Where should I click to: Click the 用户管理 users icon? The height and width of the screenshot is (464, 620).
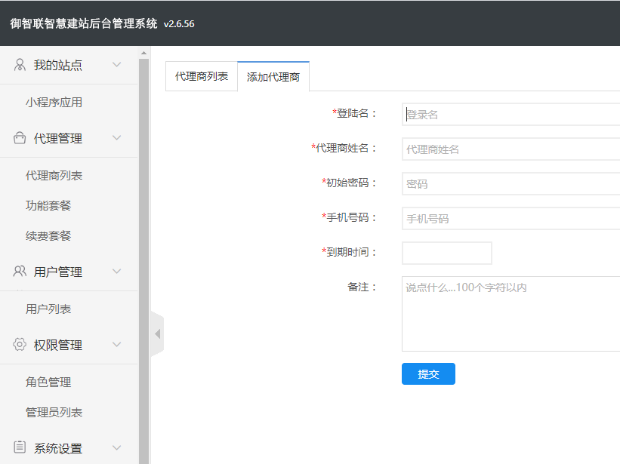[20, 272]
